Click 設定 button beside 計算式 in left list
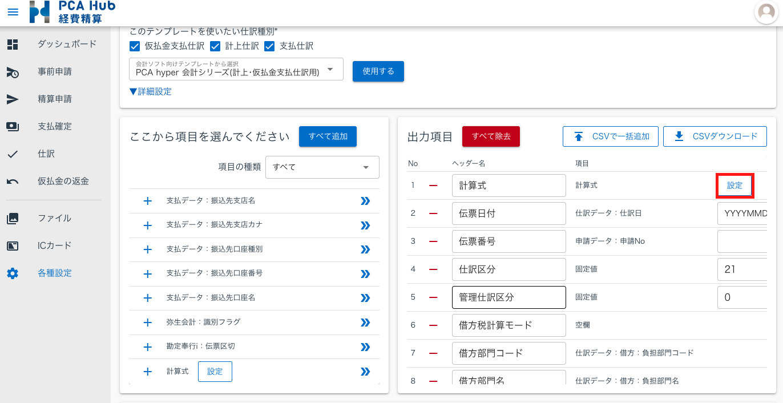The image size is (783, 403). pyautogui.click(x=215, y=372)
